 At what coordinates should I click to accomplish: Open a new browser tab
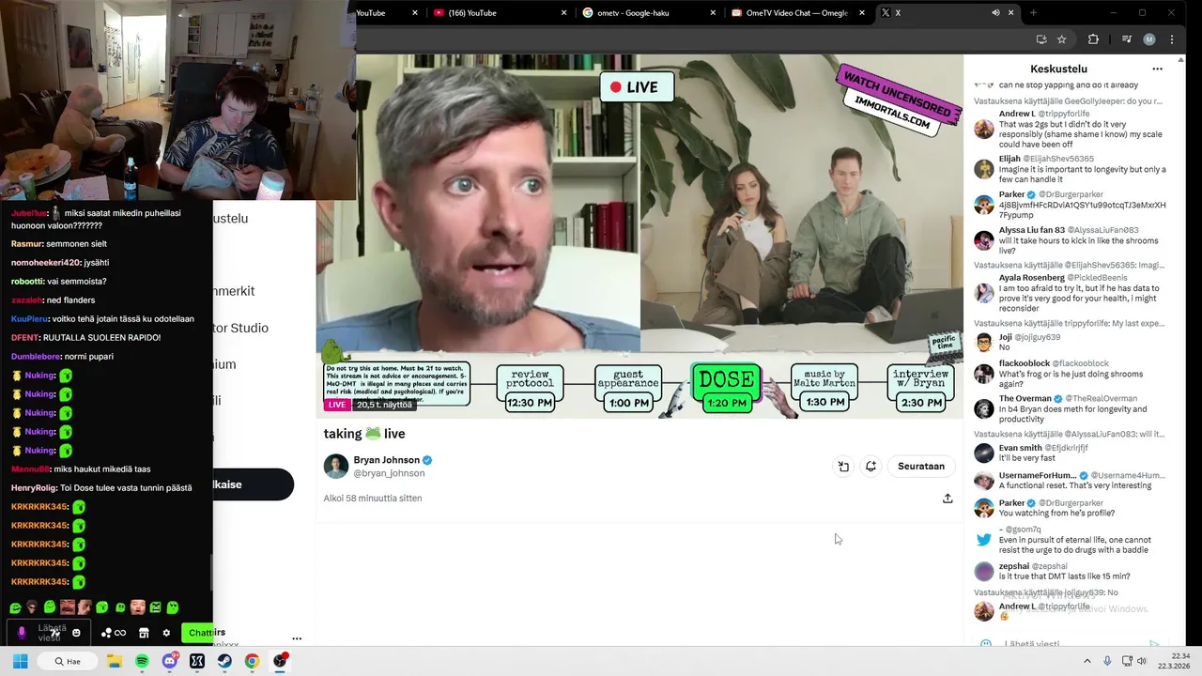click(x=1033, y=12)
